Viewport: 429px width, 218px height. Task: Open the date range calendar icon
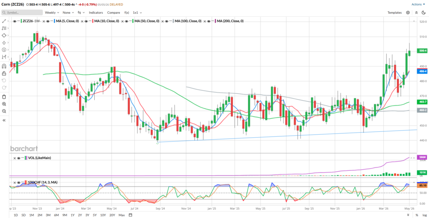pyautogui.click(x=131, y=215)
